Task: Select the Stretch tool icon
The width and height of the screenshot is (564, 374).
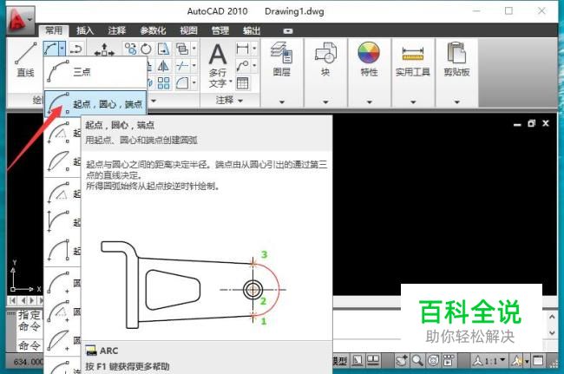Action: click(163, 49)
